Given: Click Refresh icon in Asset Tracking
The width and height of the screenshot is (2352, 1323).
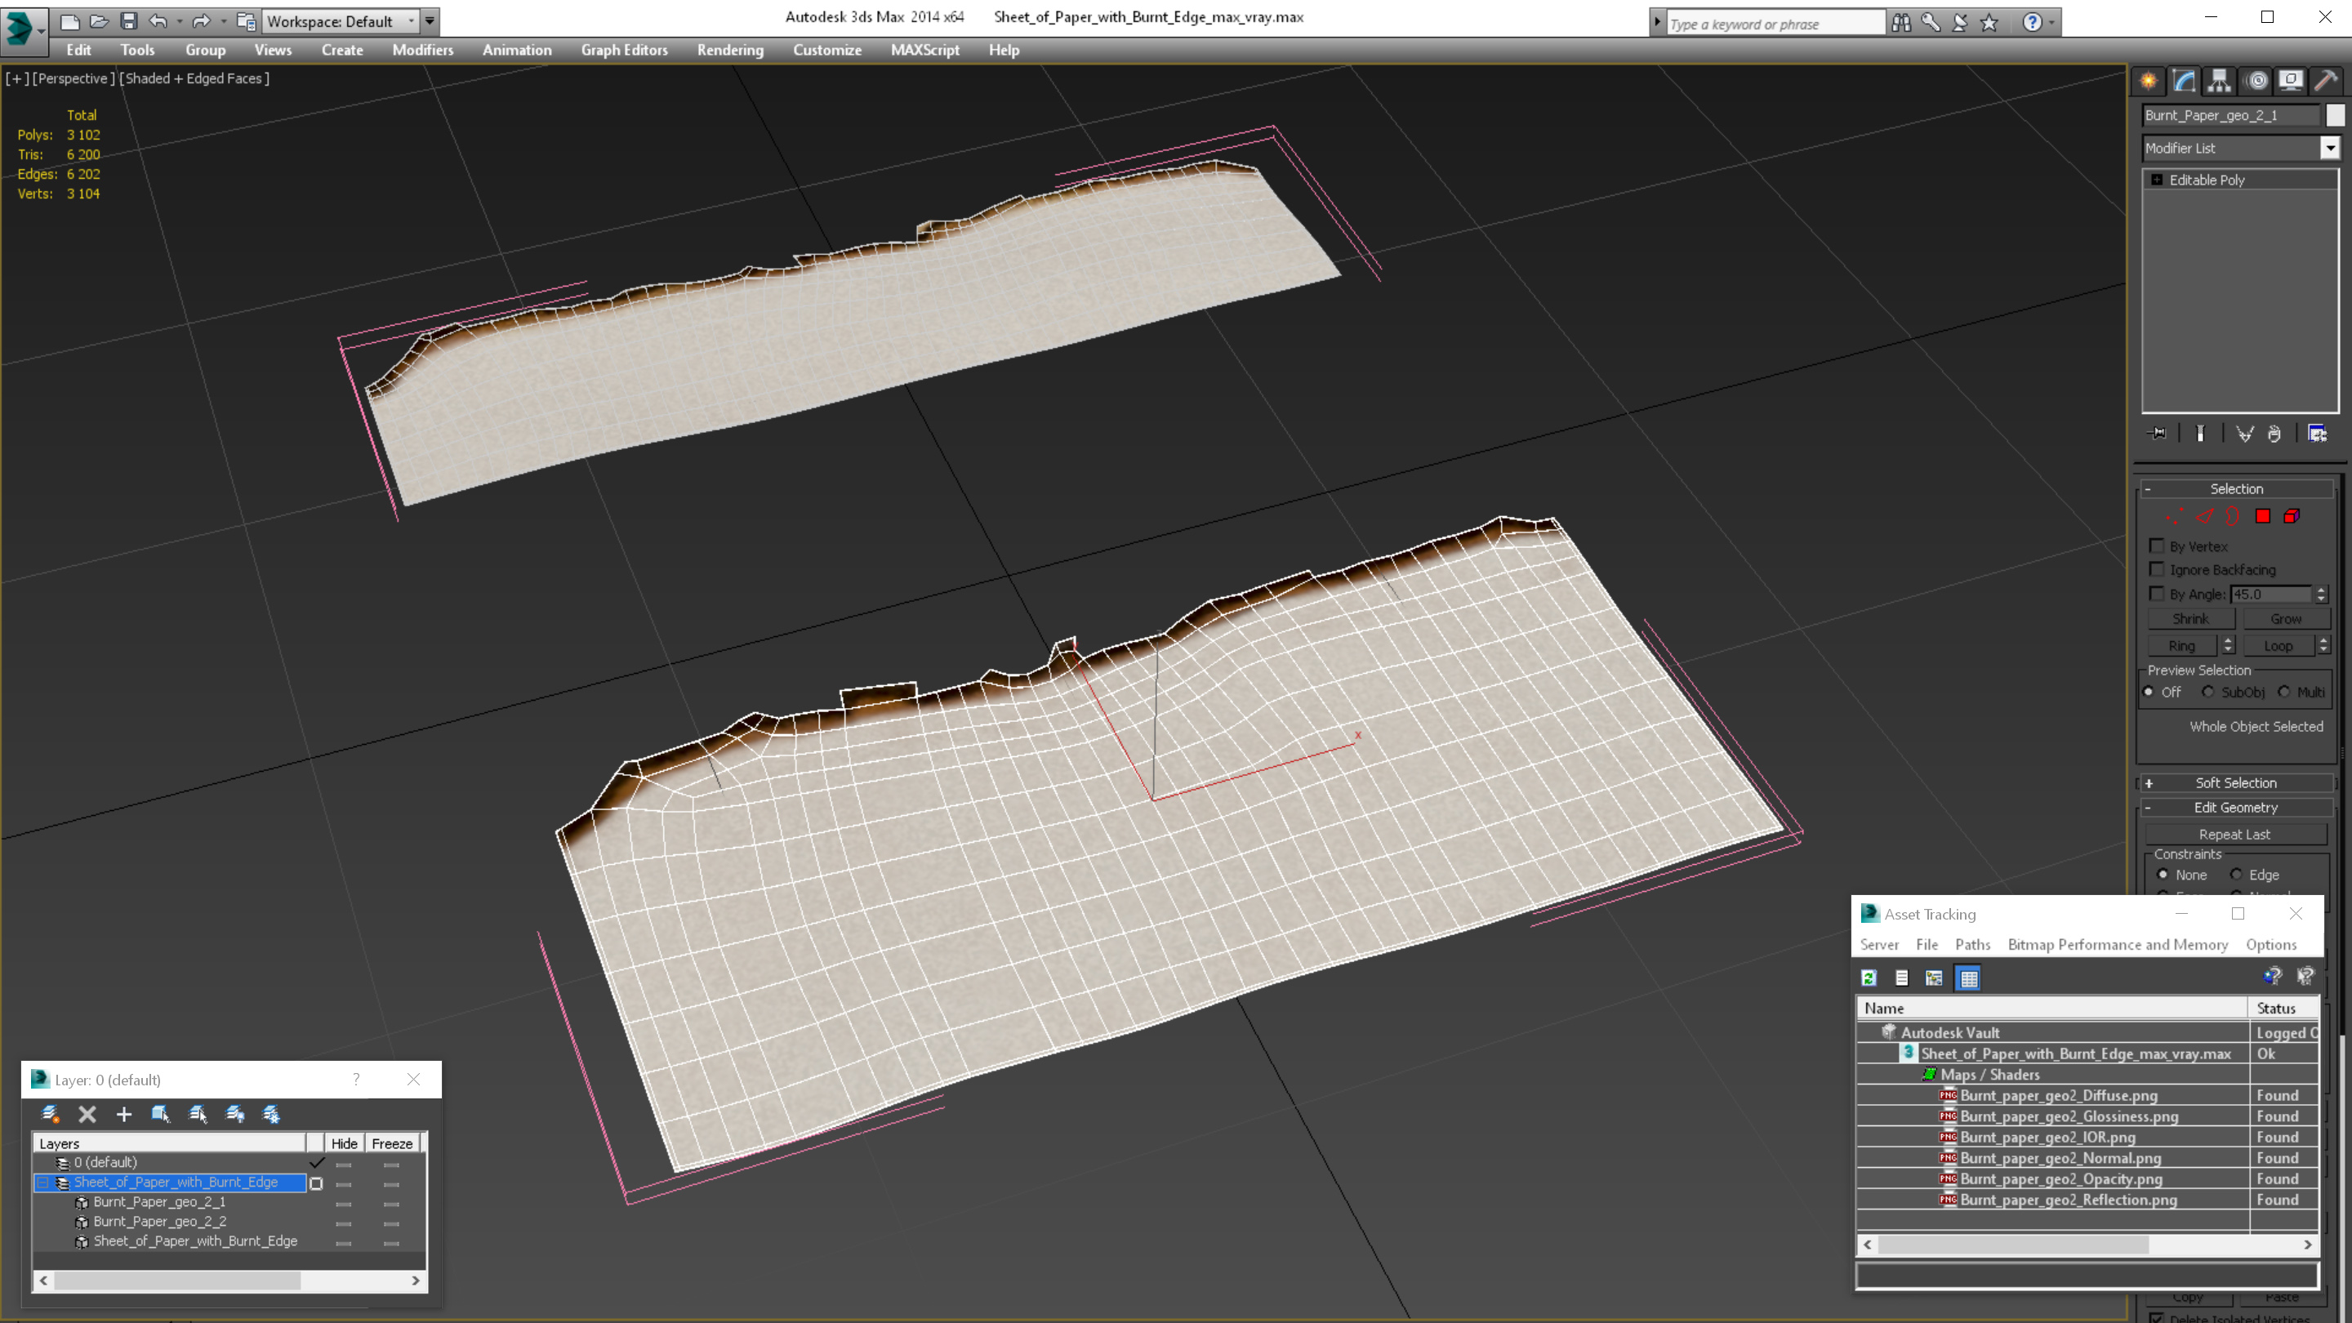Looking at the screenshot, I should coord(1869,978).
